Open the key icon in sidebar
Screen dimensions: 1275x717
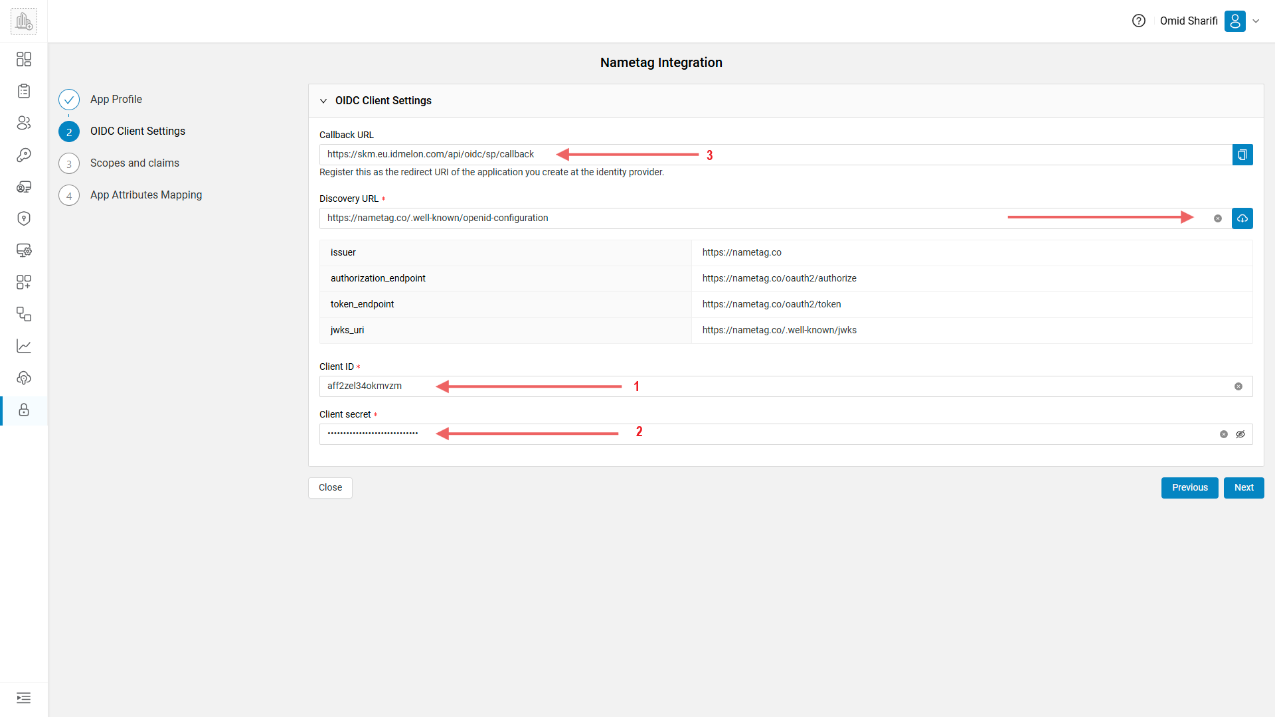coord(24,155)
